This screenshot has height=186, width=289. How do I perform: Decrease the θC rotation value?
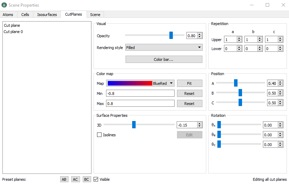280,146
